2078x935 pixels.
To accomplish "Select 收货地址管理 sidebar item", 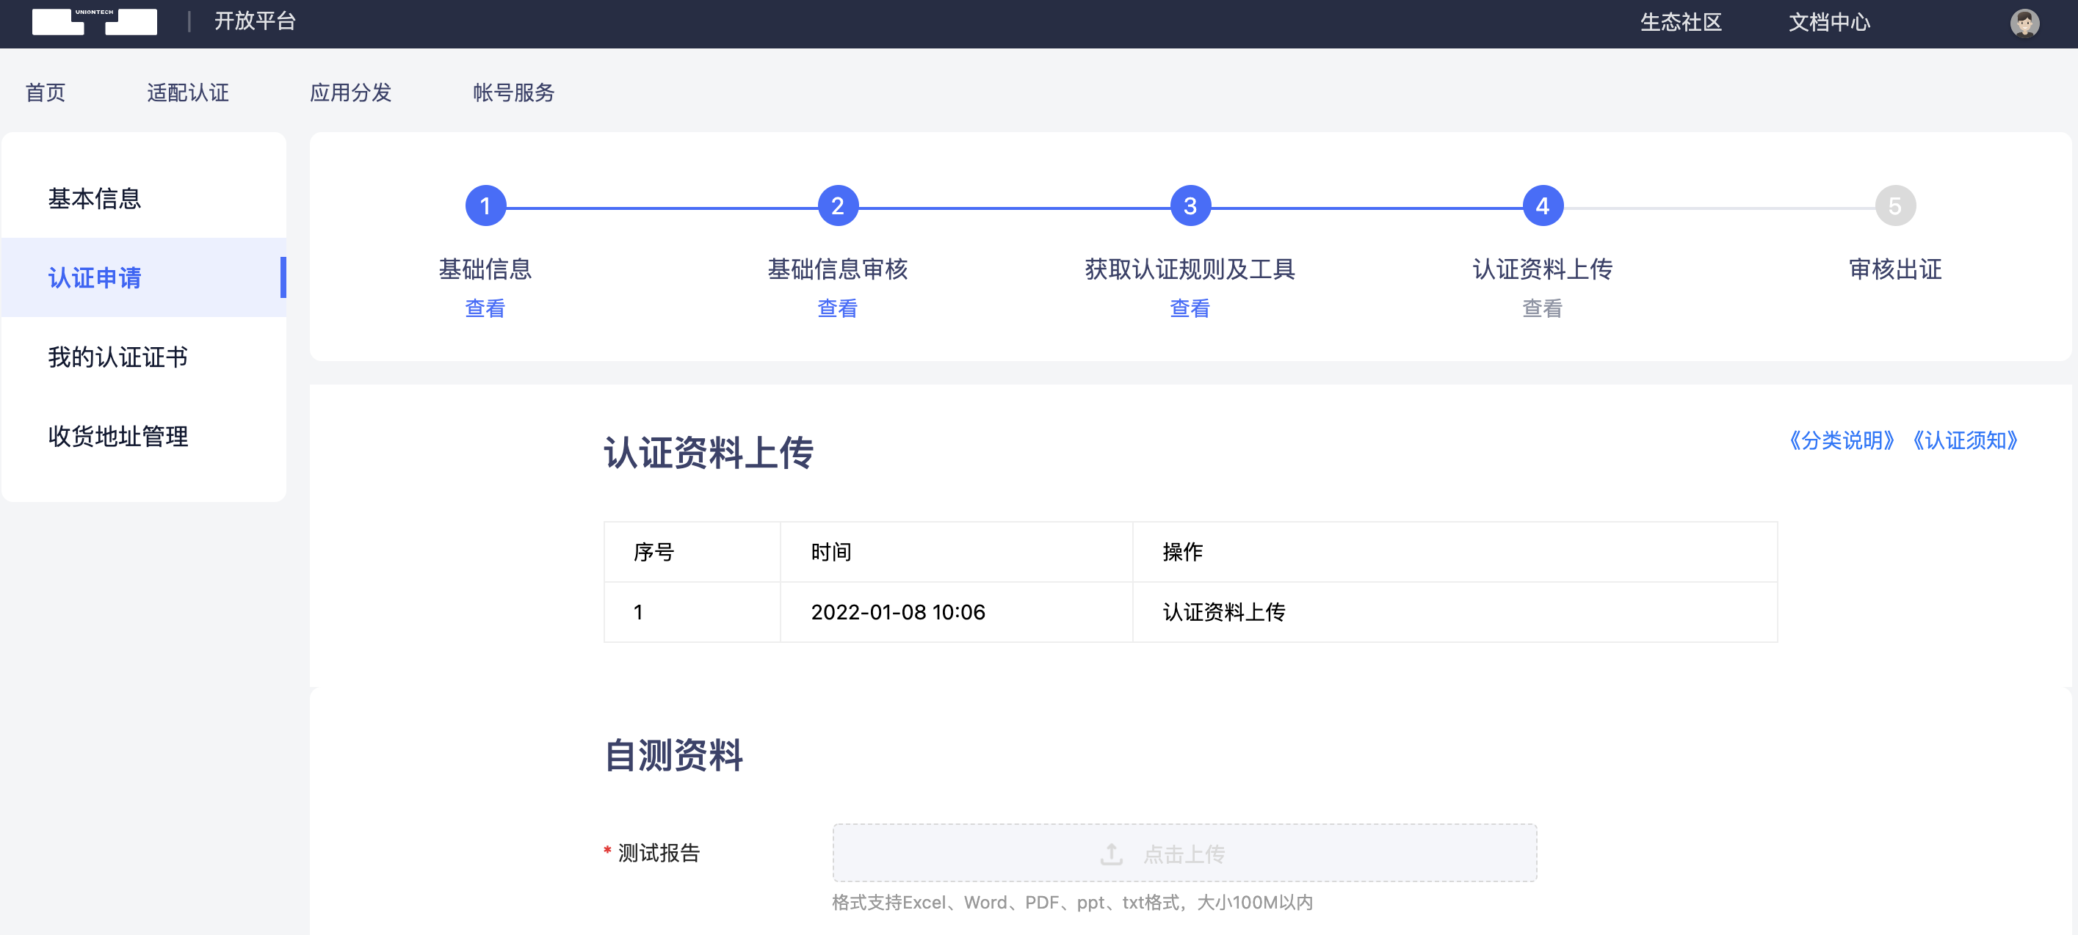I will (117, 436).
